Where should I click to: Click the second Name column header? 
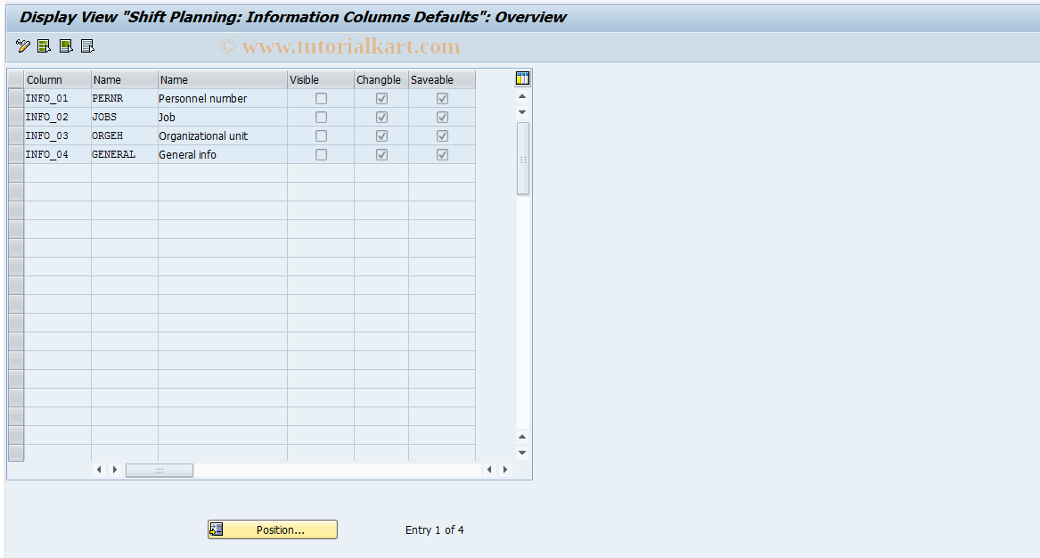point(223,79)
